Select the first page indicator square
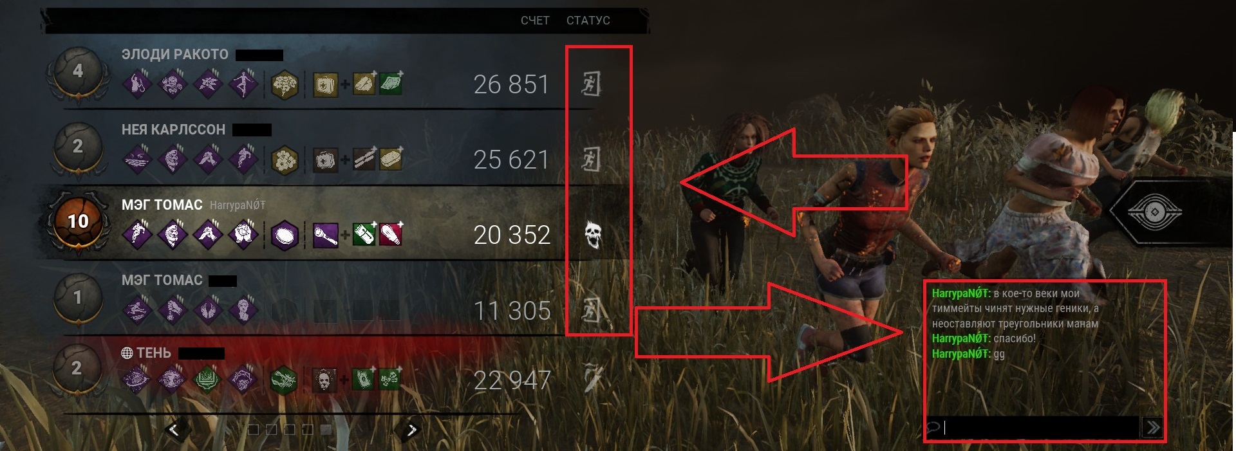Image resolution: width=1236 pixels, height=451 pixels. [x=253, y=429]
